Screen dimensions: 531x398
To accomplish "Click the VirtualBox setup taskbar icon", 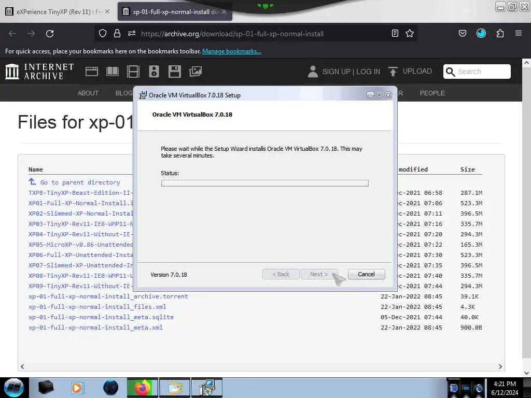I will (207, 388).
